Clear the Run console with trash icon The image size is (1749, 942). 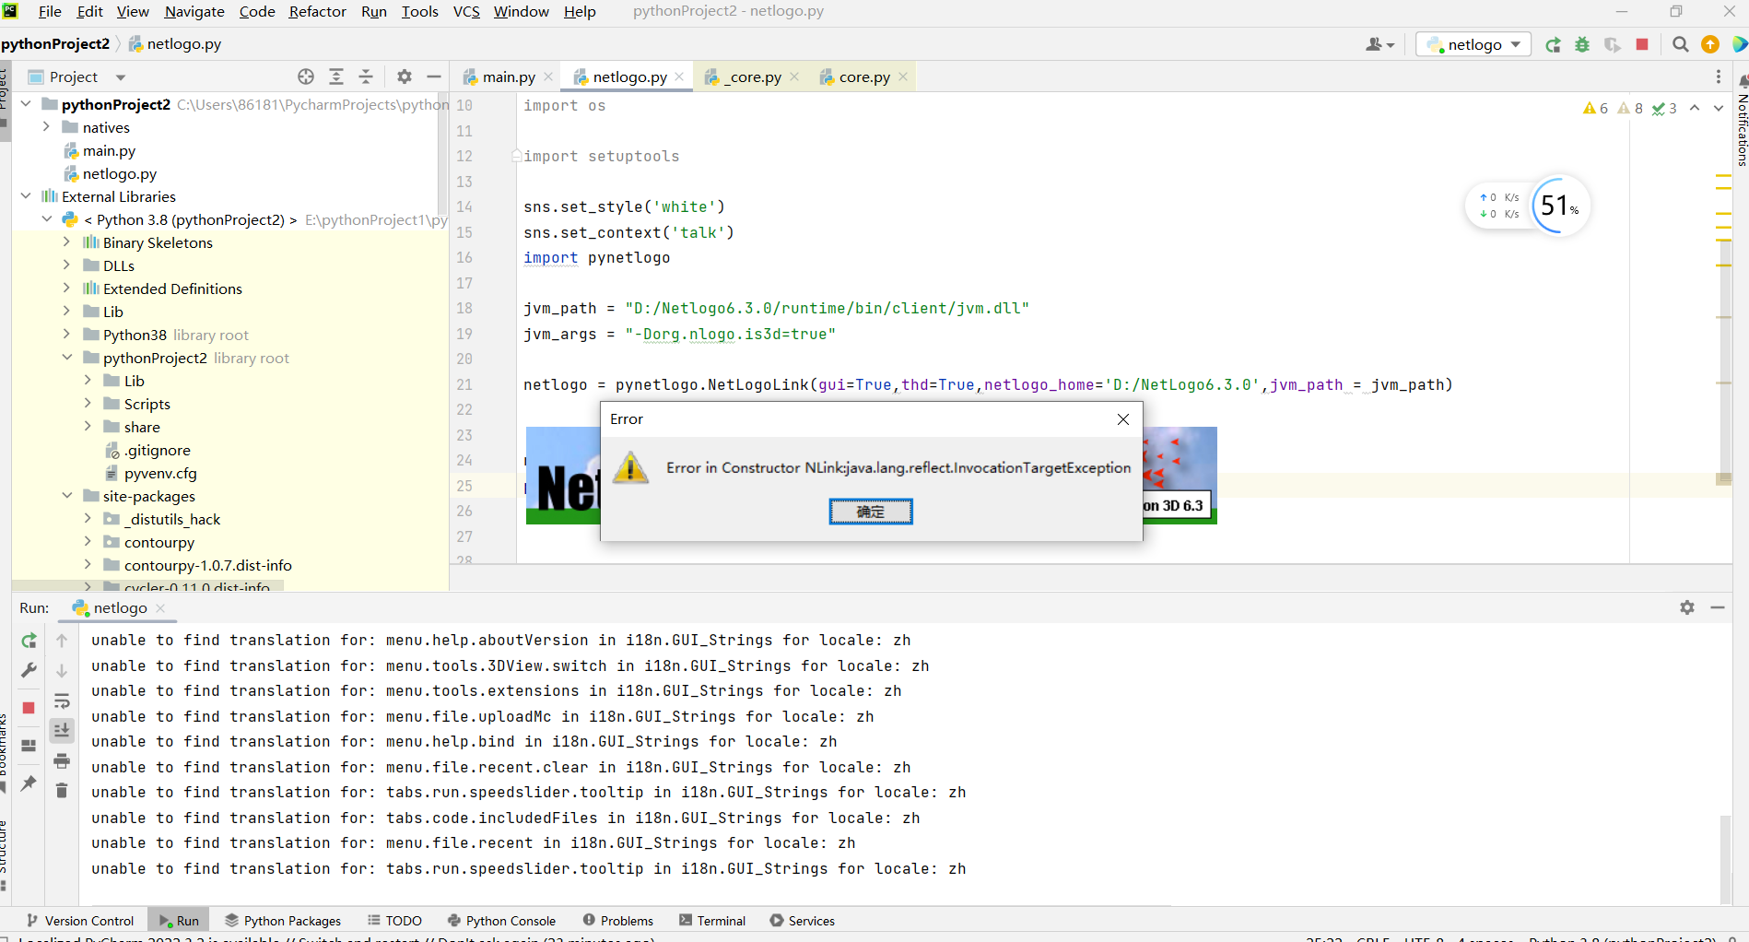62,790
